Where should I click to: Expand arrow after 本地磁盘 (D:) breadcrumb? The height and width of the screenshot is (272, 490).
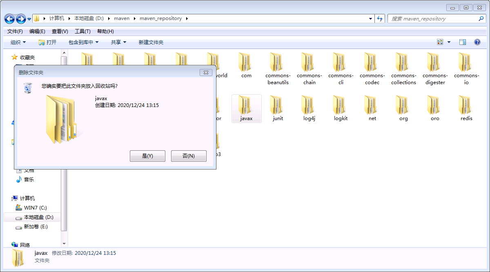coord(109,18)
